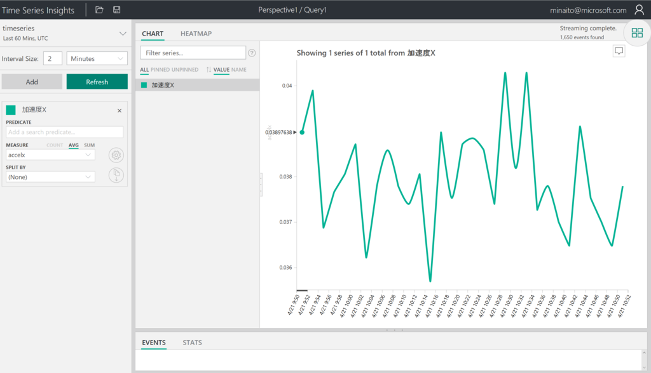Remove the 加速度X query term

(x=120, y=110)
